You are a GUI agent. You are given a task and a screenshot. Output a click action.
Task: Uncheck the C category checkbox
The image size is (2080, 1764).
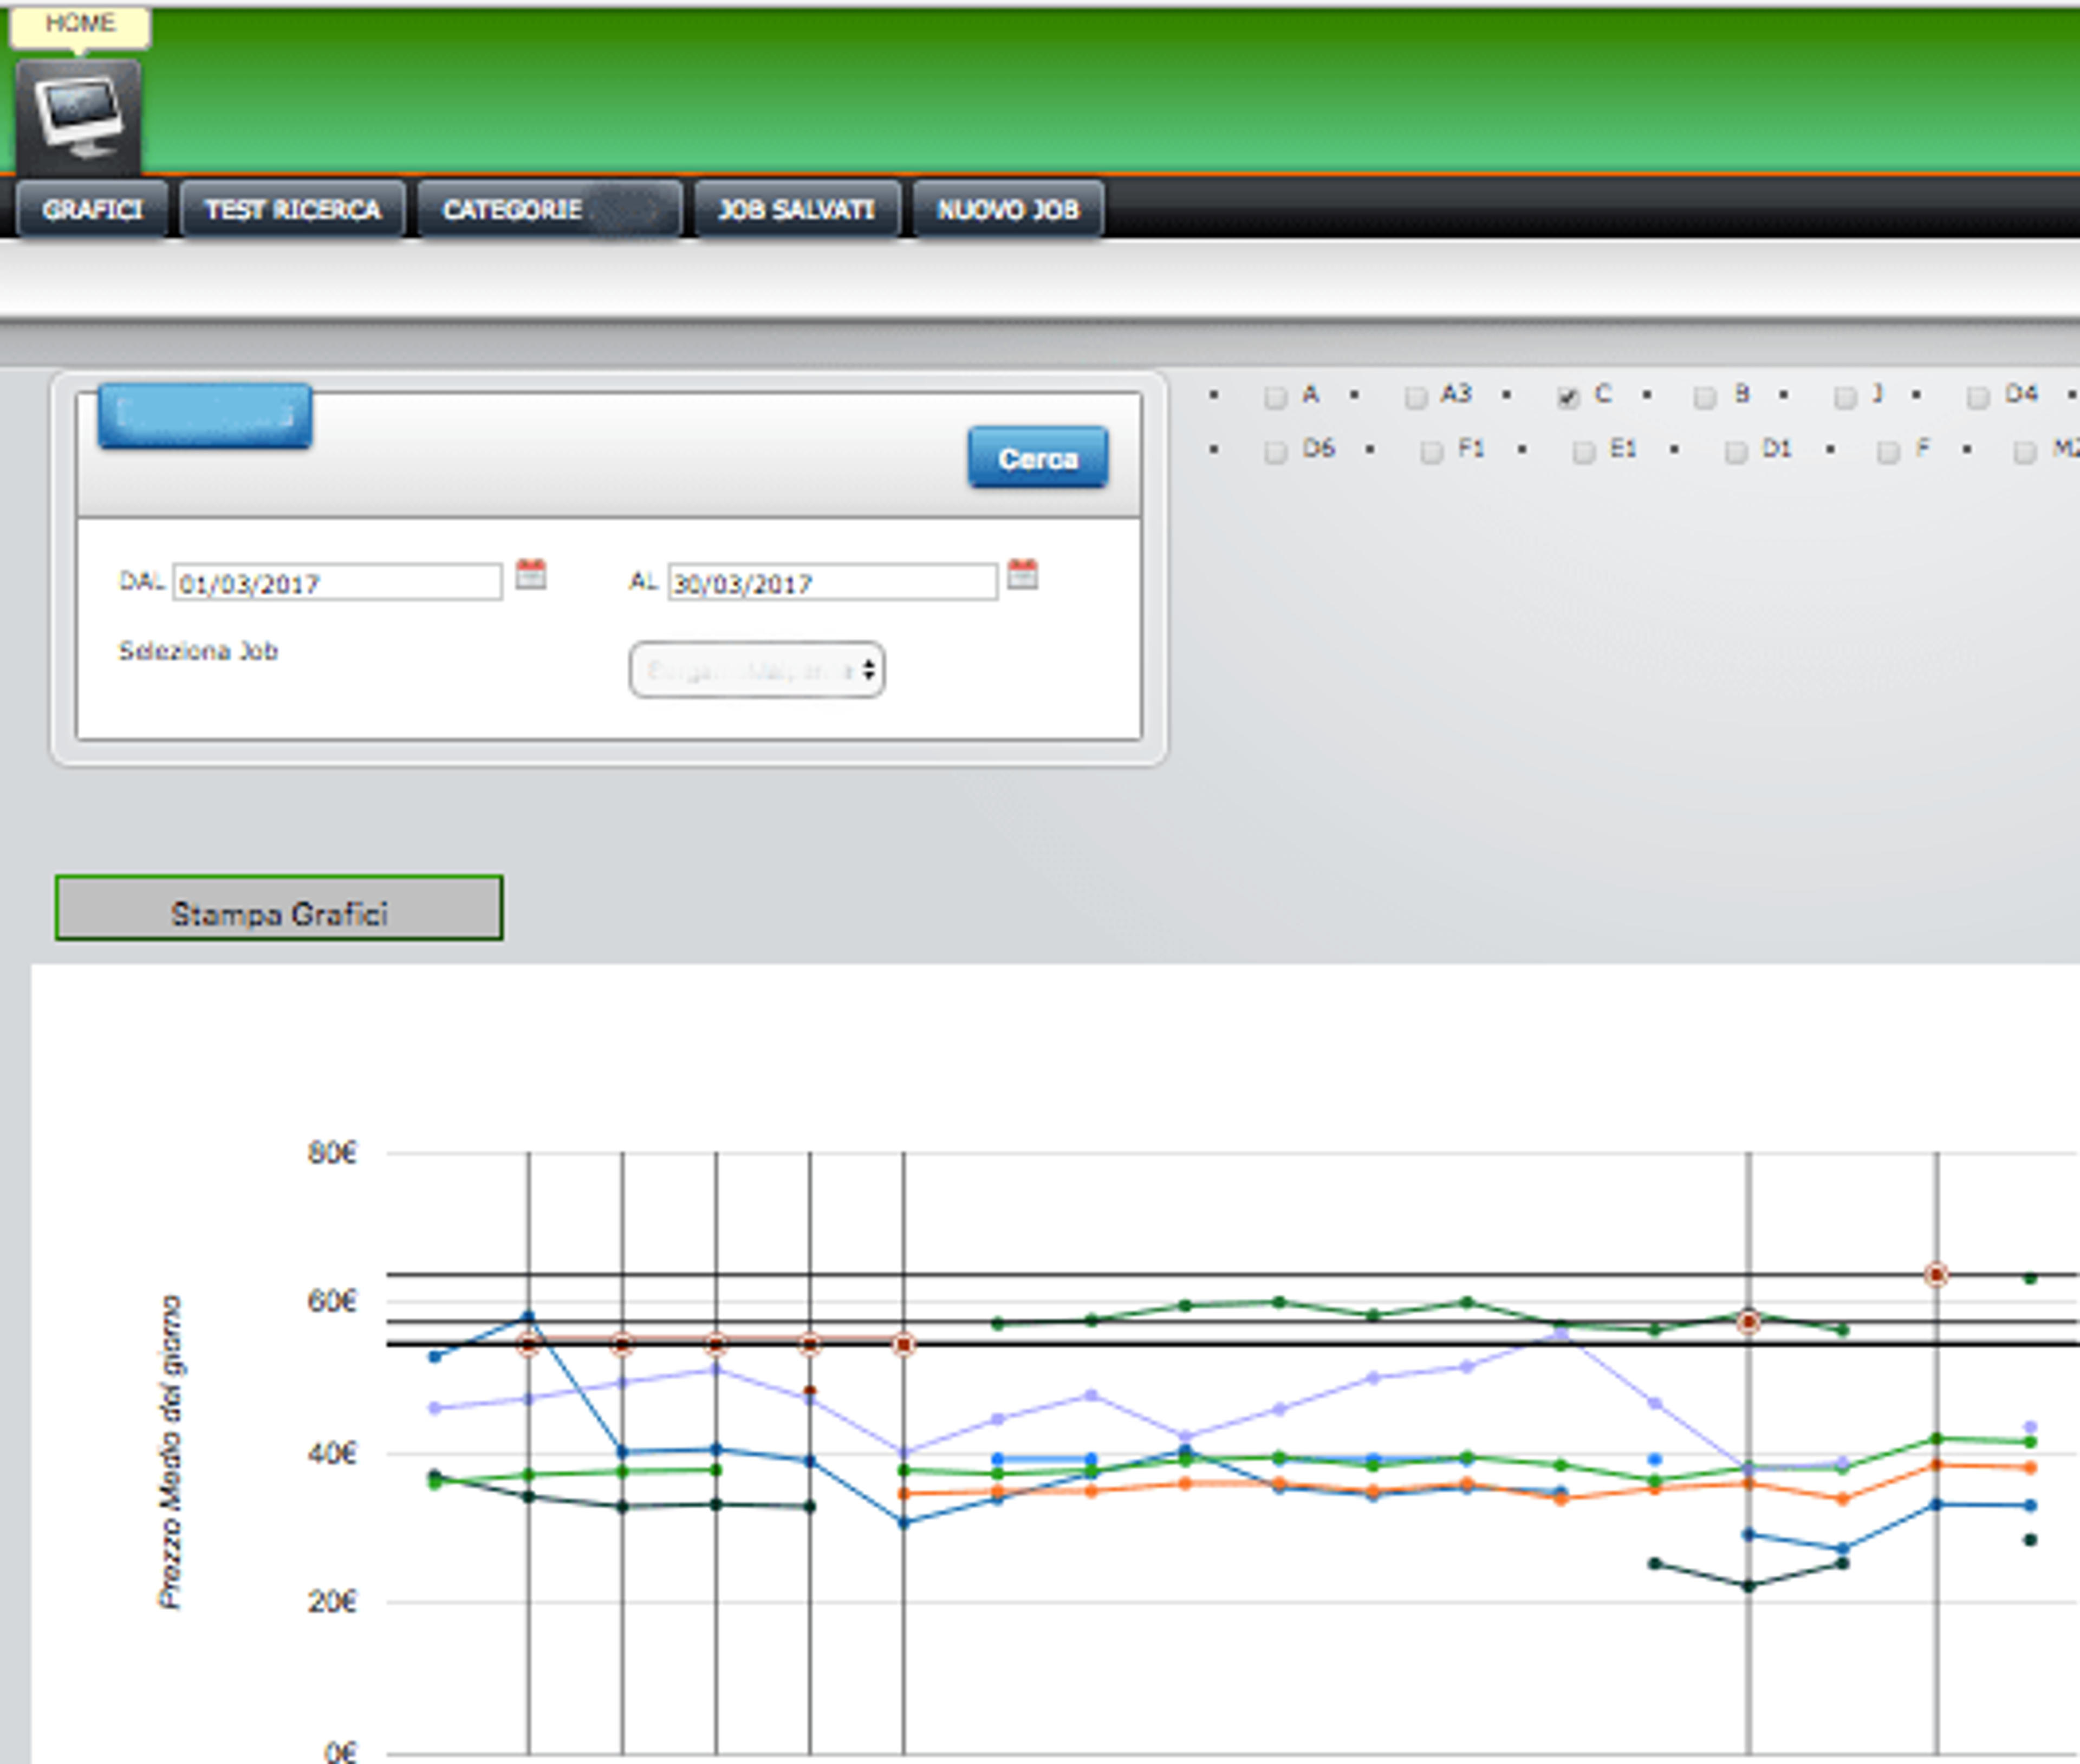pos(1568,397)
